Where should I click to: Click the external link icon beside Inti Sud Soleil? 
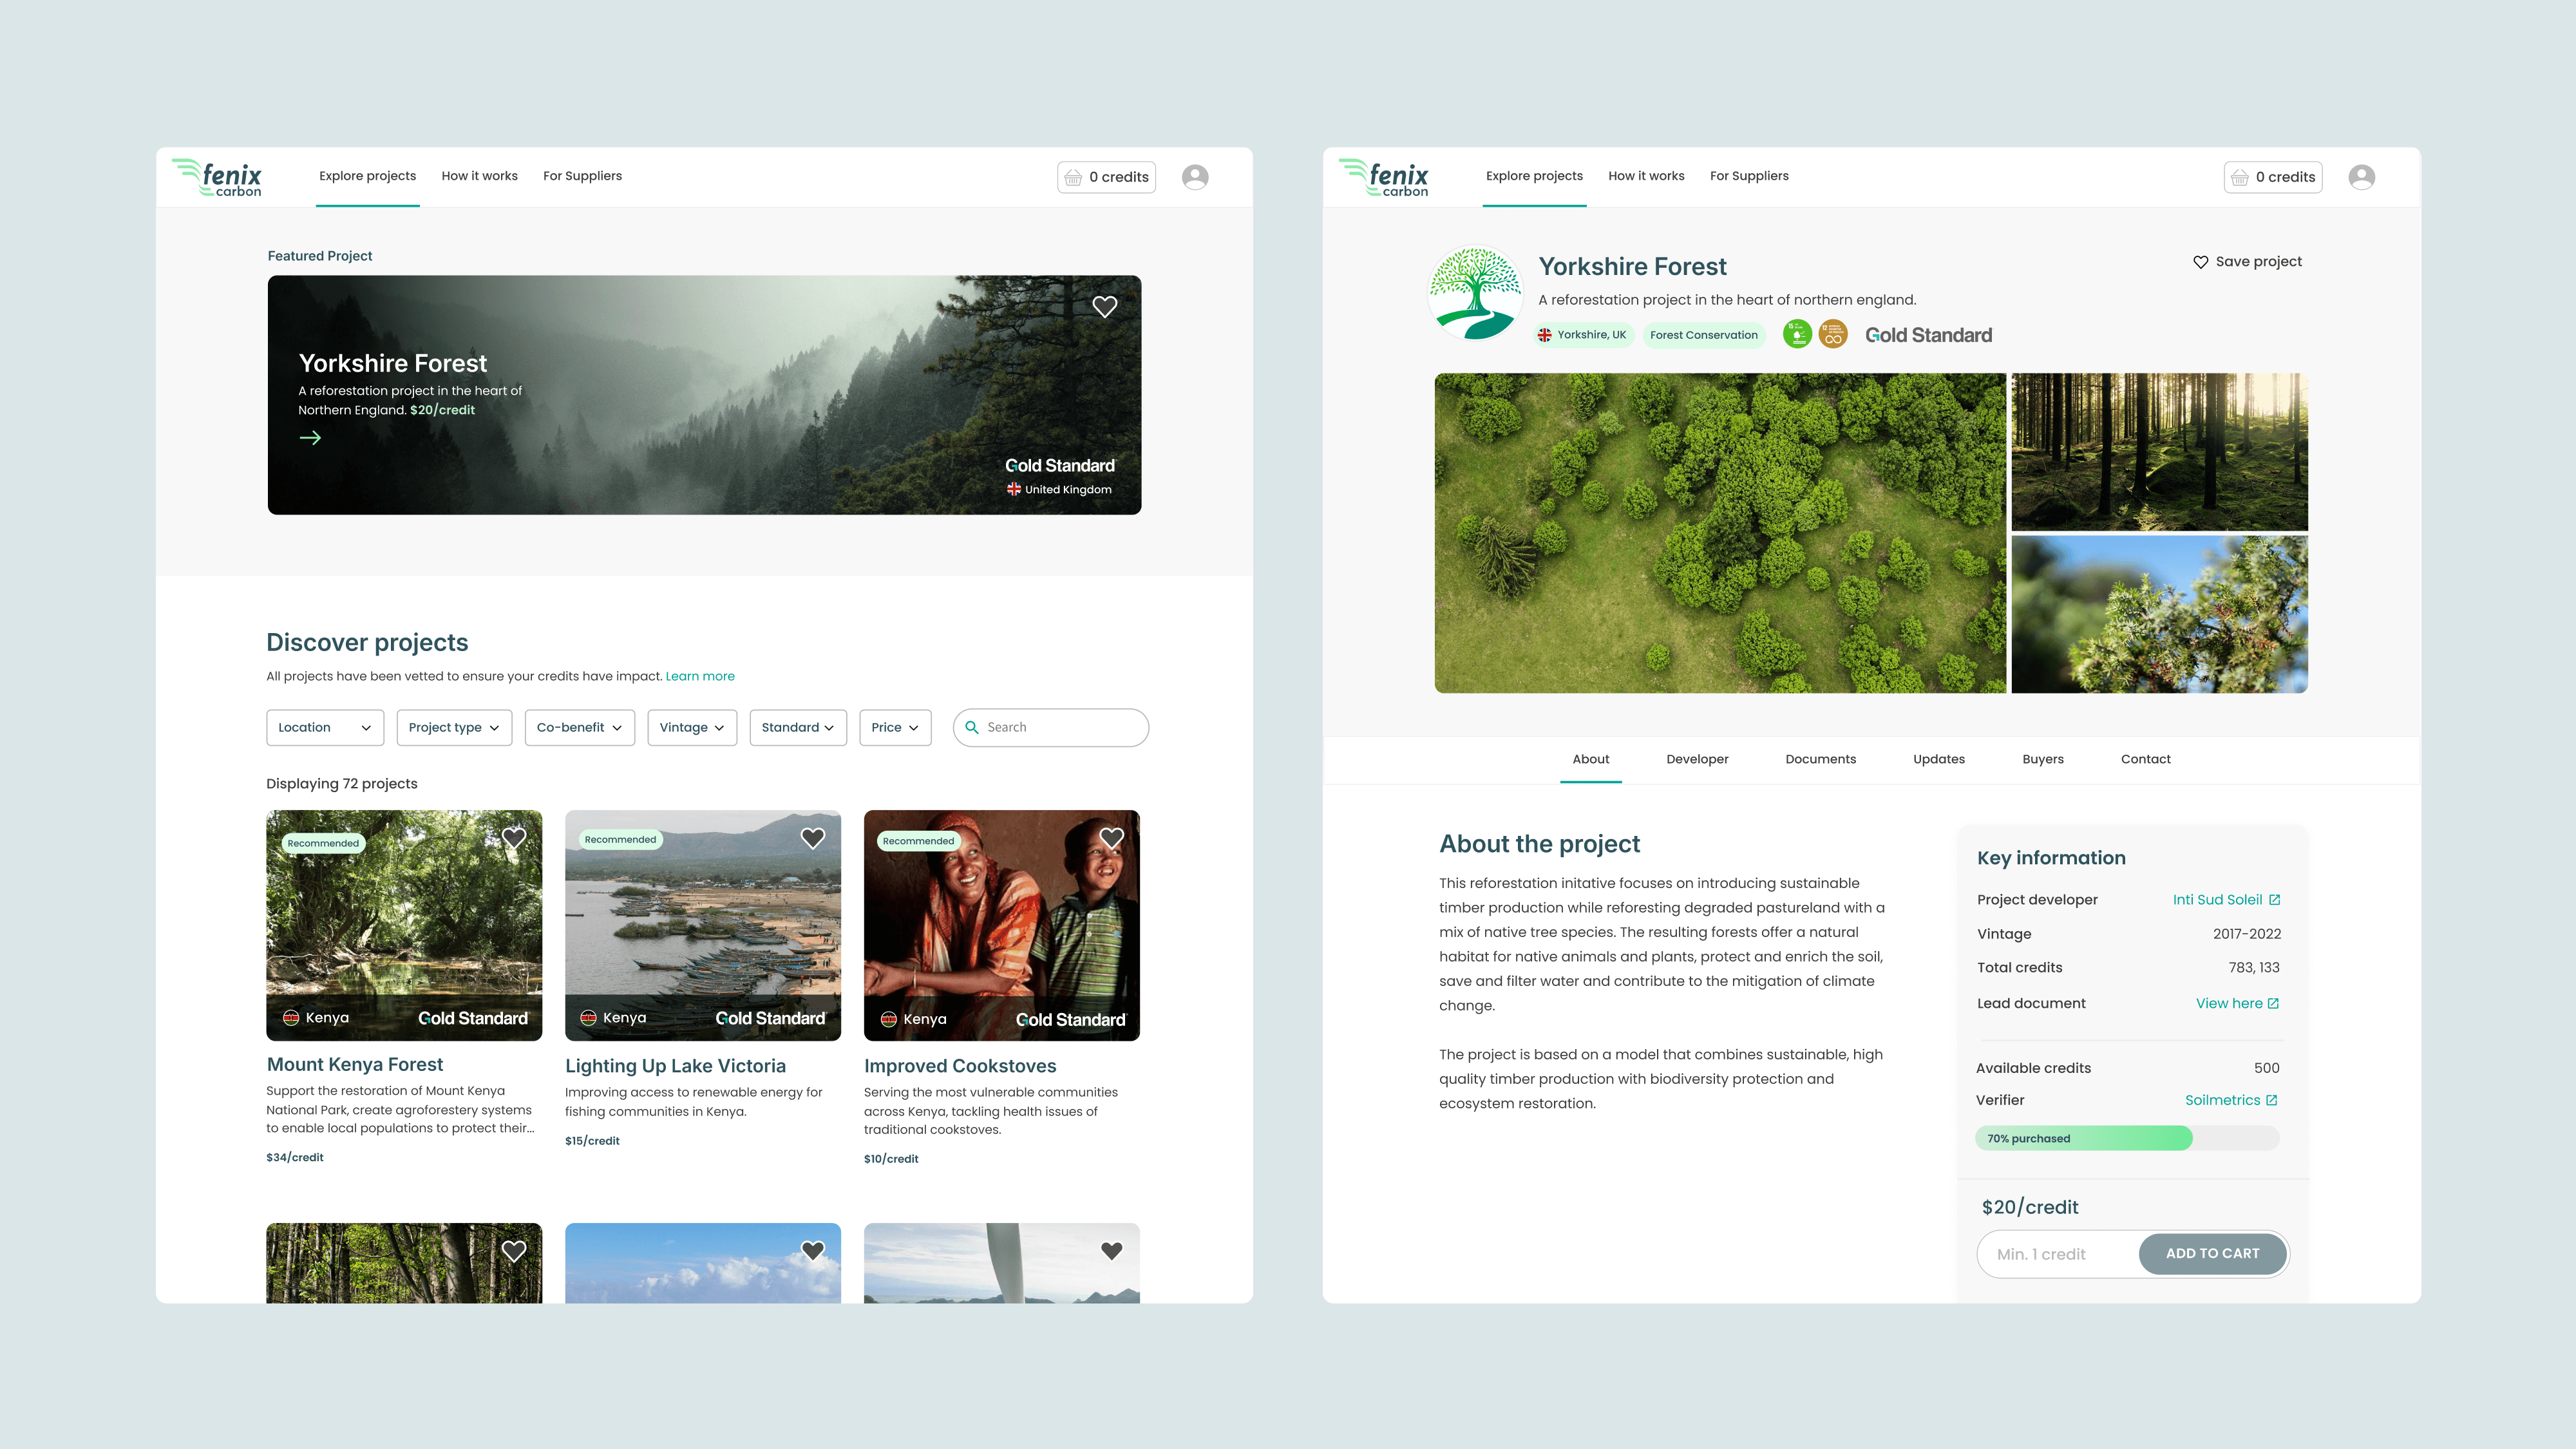[x=2274, y=900]
